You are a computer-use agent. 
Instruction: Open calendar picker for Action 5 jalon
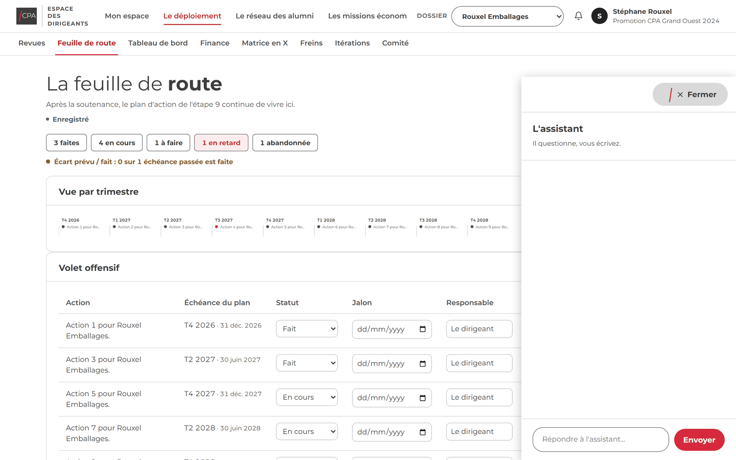tap(423, 398)
